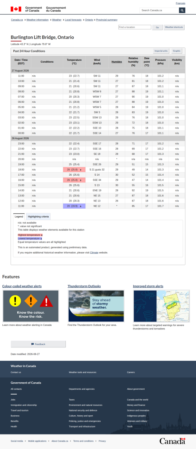Click the Feedback button

(38, 344)
